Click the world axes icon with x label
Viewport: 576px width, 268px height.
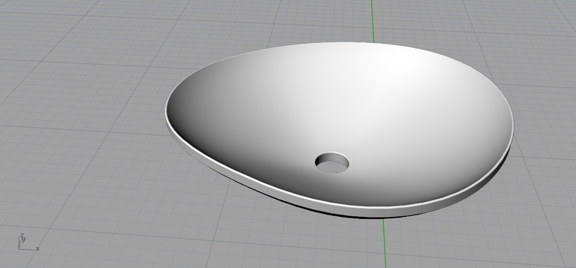click(28, 243)
